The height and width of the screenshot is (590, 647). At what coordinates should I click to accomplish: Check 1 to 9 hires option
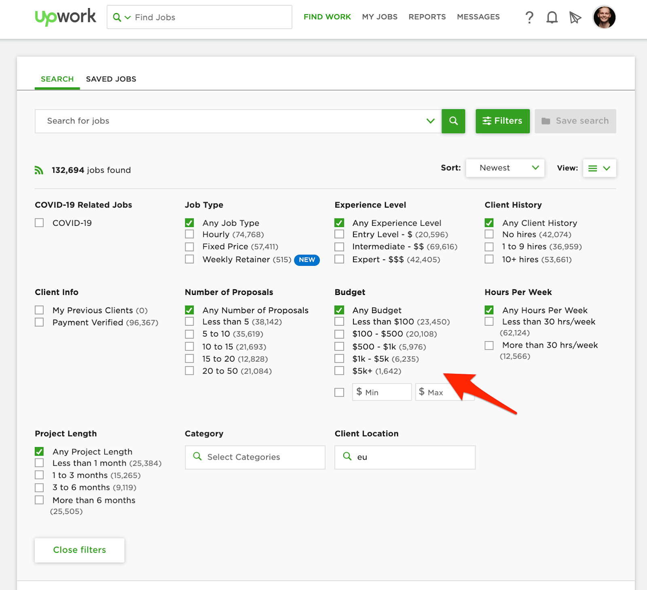[x=489, y=247]
